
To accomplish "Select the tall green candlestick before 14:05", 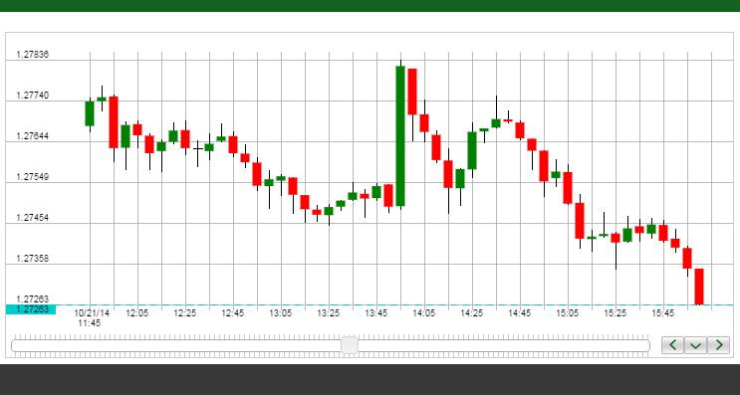I will (x=400, y=135).
